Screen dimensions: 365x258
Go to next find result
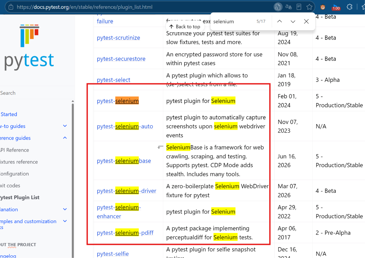click(293, 21)
